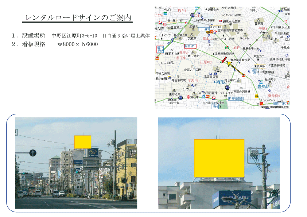The image size is (307, 217).
Task: Click the red location marker on the map
Action: pyautogui.click(x=224, y=59)
